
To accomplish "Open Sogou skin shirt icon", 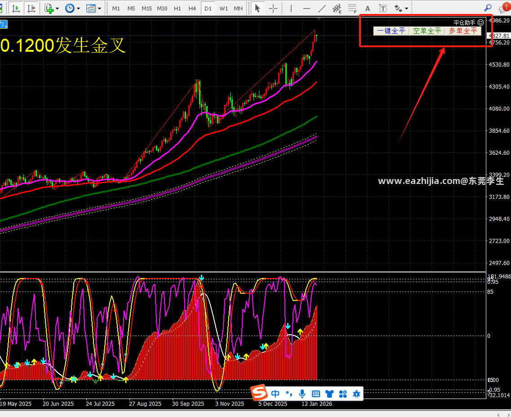I will pyautogui.click(x=329, y=394).
